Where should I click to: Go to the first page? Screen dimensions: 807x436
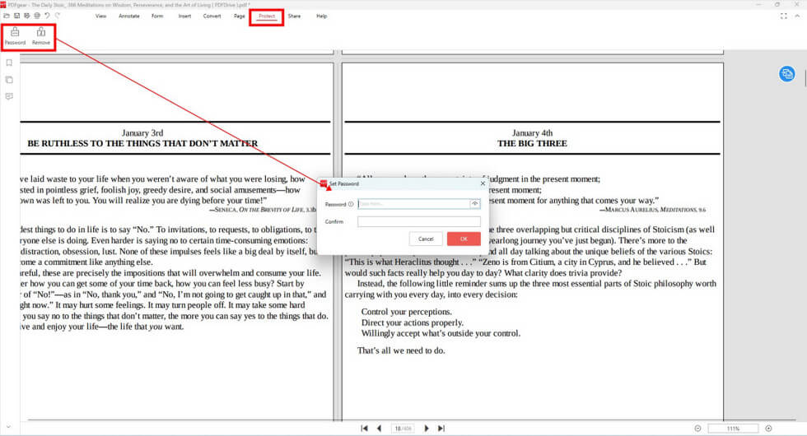click(364, 429)
